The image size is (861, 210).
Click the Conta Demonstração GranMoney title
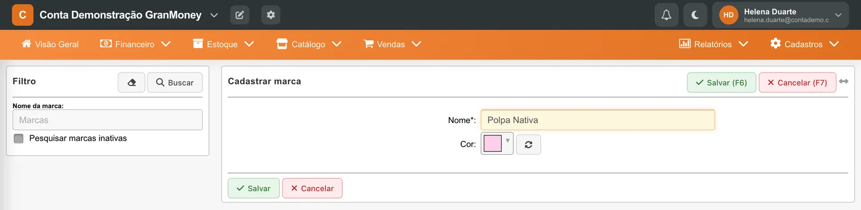click(121, 15)
